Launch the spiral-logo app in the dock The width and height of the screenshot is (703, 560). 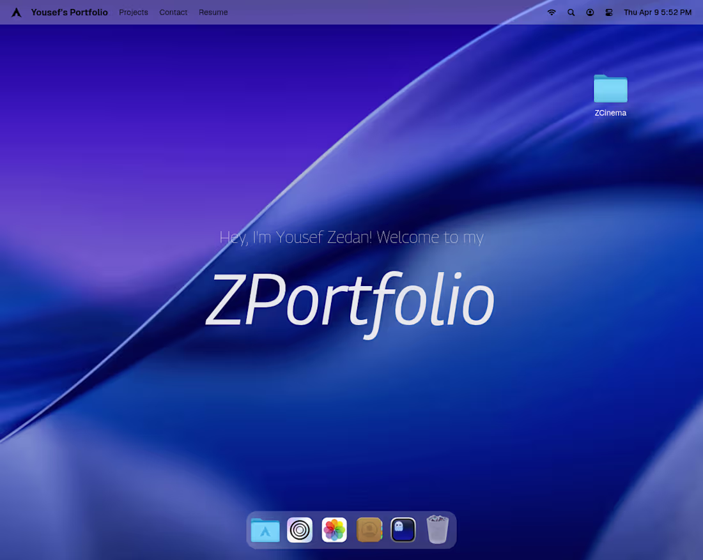[300, 530]
